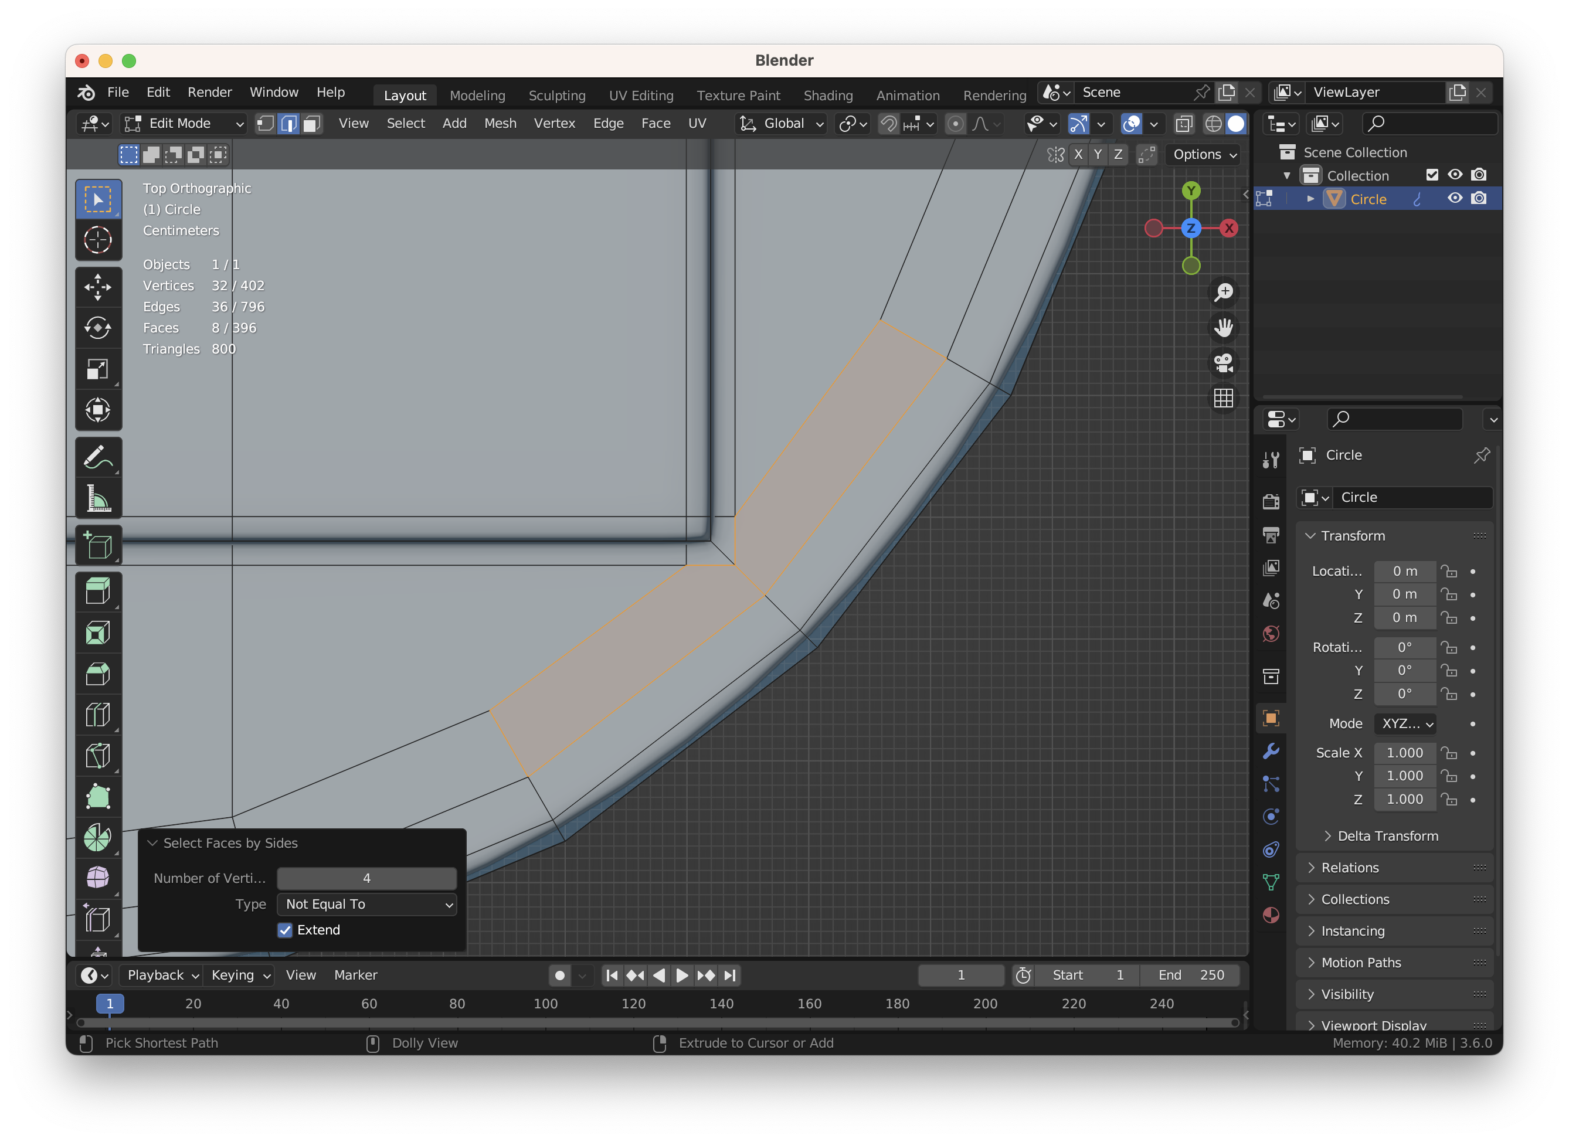Open World properties tab icon

[x=1271, y=634]
